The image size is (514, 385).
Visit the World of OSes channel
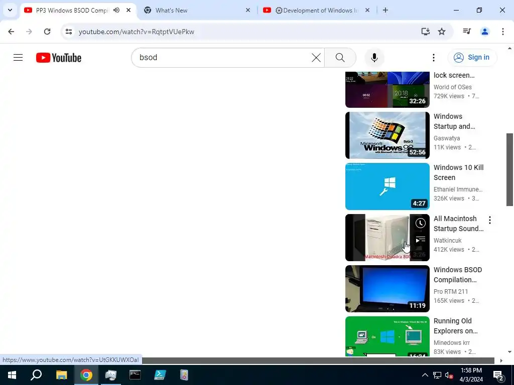coord(452,87)
